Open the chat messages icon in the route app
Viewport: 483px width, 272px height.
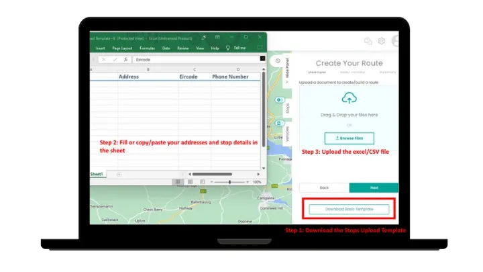[x=368, y=41]
